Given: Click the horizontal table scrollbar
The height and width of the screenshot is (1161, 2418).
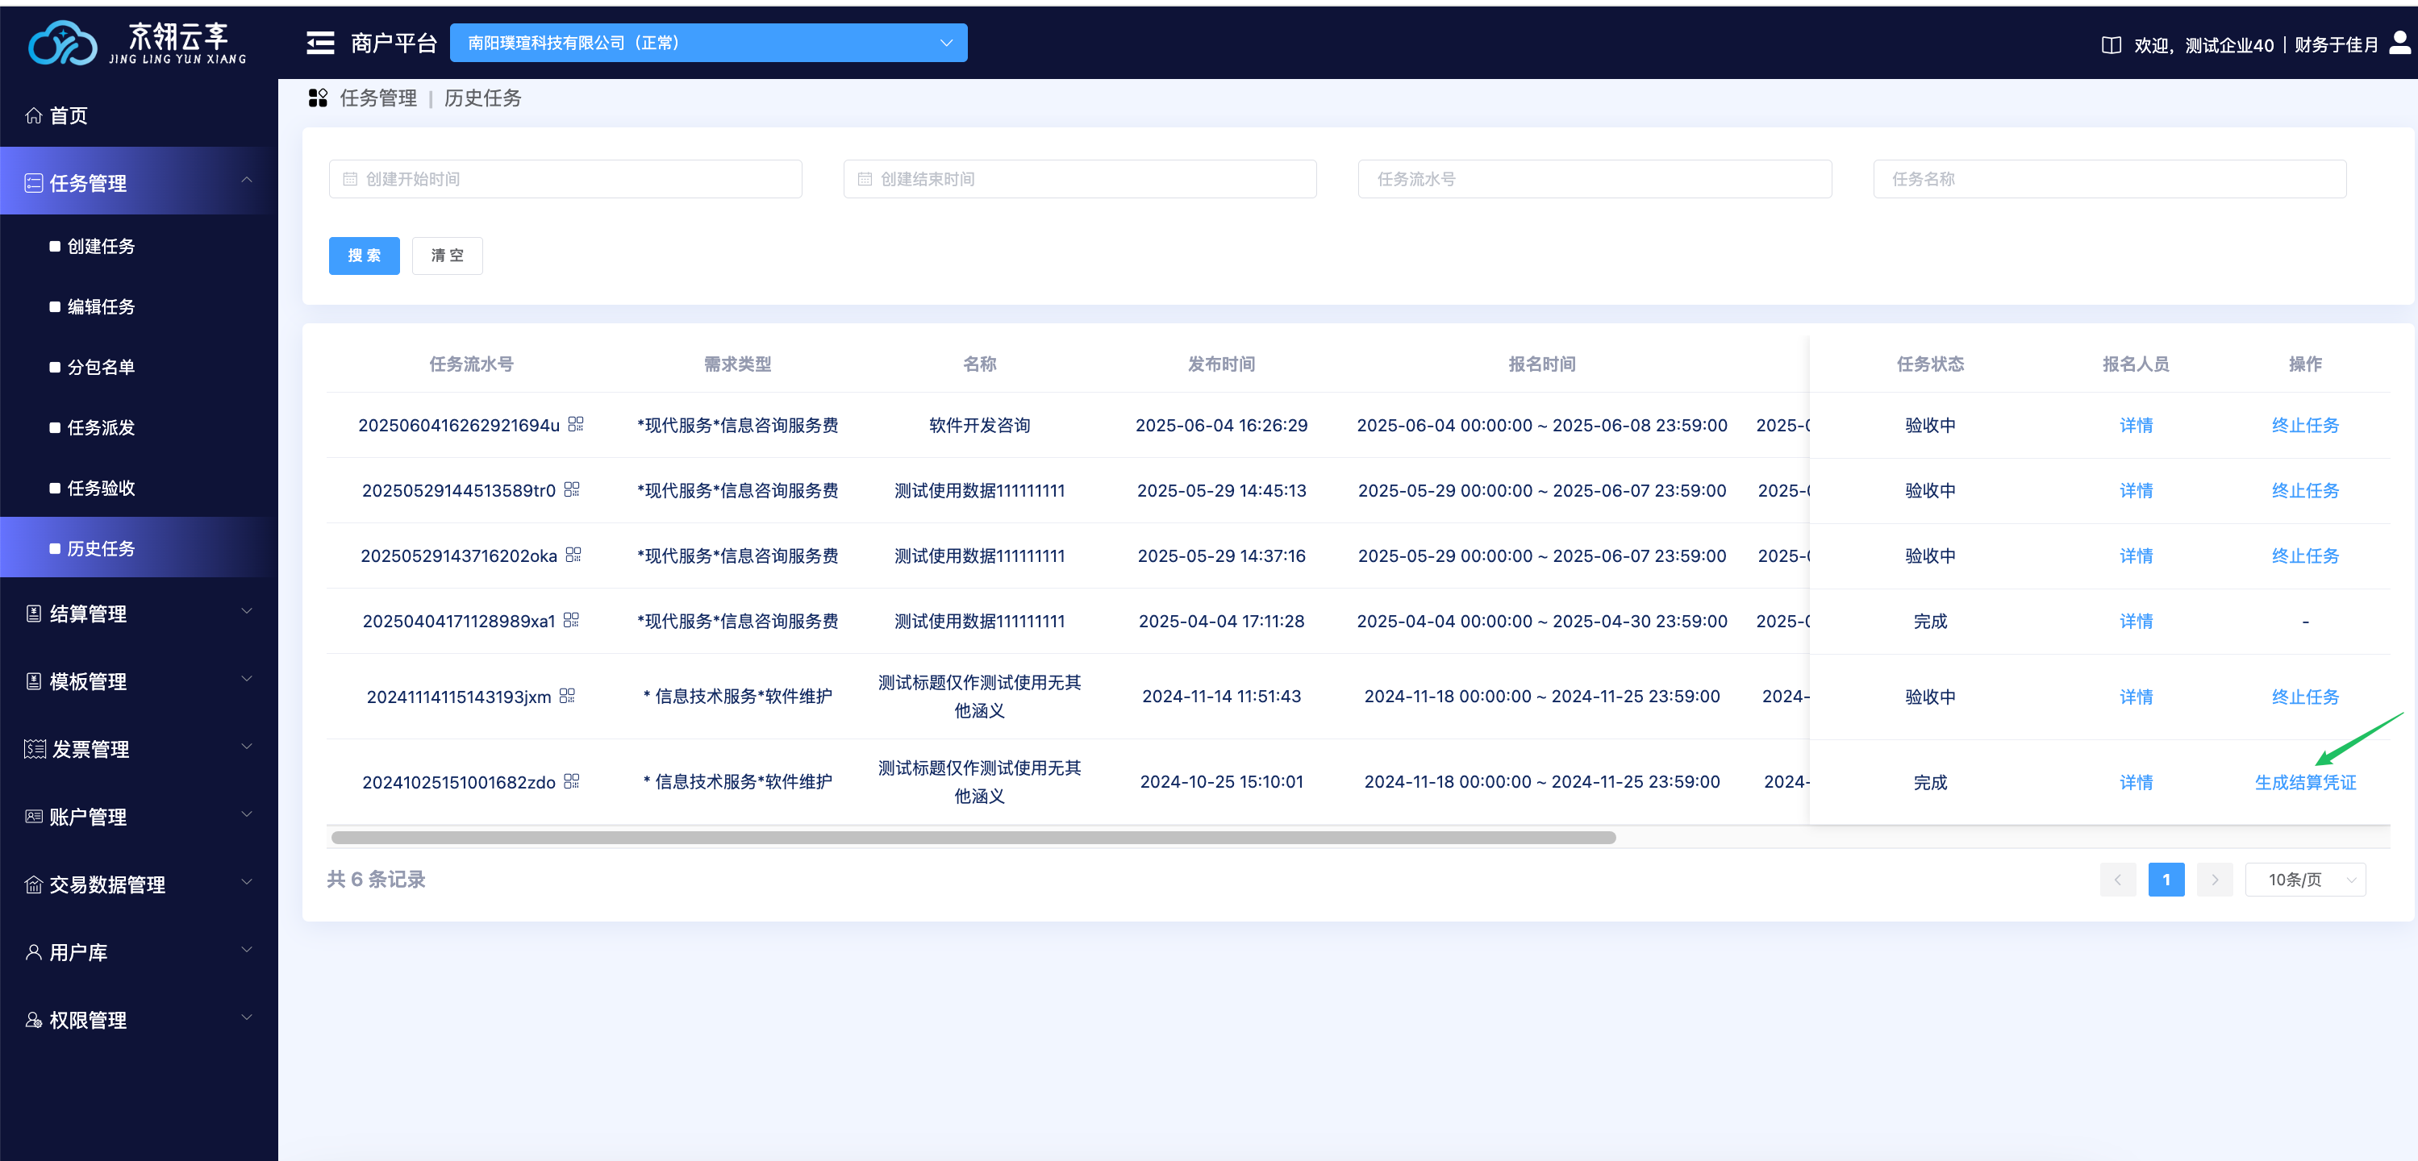Looking at the screenshot, I should (x=973, y=837).
